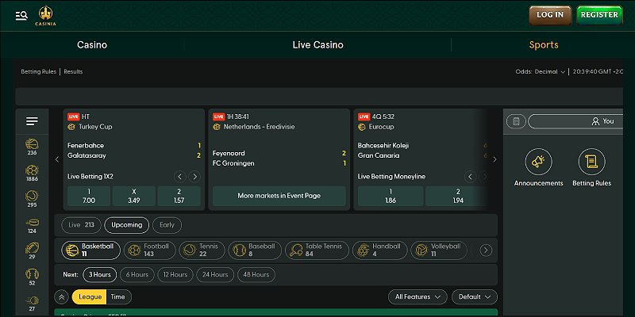Open the Eurocup competition label
The image size is (635, 317).
[x=382, y=127]
